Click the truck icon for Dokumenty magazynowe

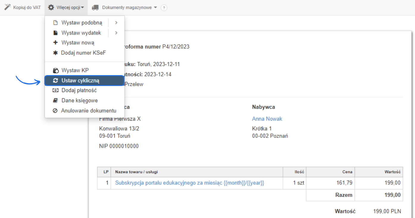point(95,7)
